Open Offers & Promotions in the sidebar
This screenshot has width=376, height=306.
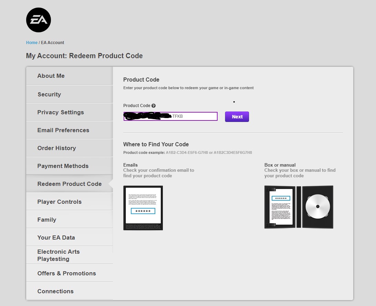point(69,273)
